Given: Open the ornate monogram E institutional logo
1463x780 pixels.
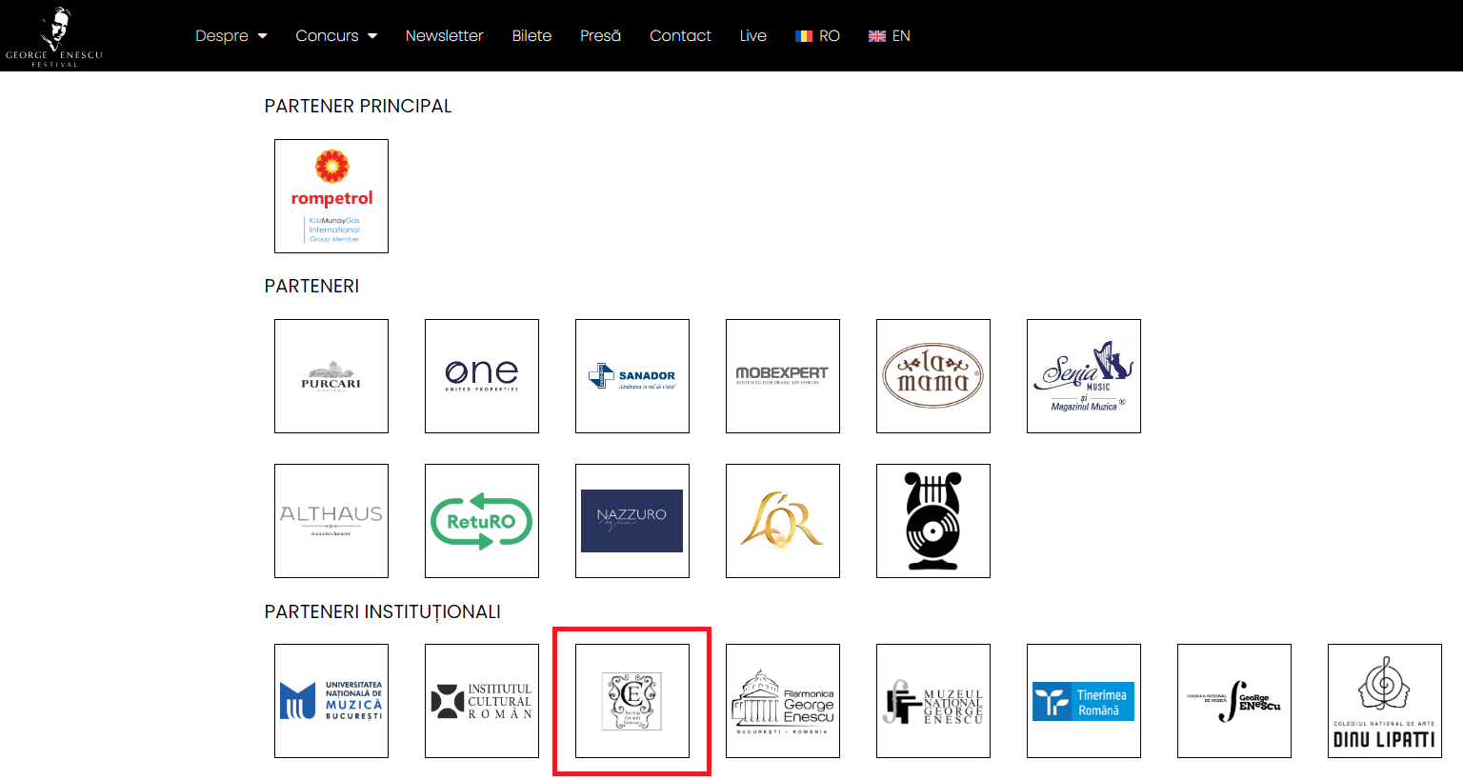Looking at the screenshot, I should (x=632, y=701).
